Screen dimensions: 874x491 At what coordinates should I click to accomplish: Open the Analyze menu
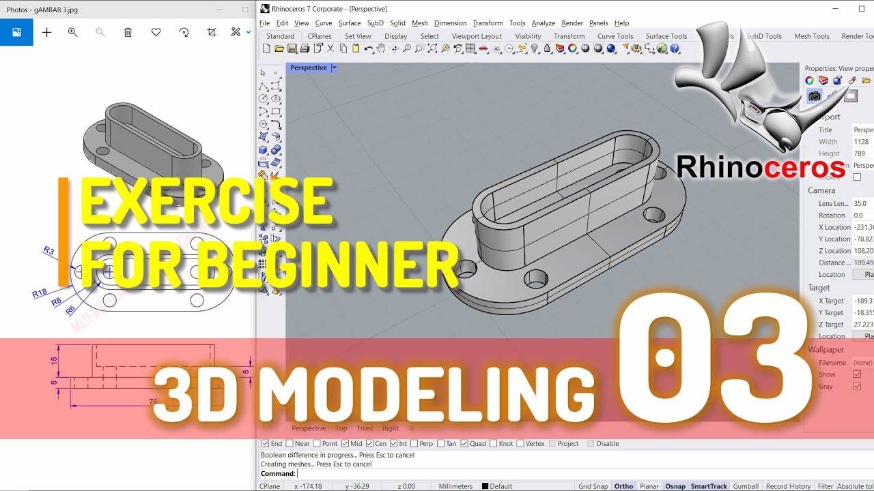point(544,23)
